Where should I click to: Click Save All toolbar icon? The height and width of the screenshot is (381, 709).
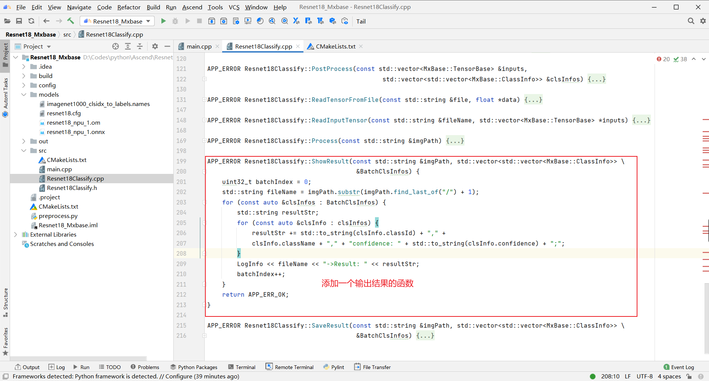coord(19,21)
